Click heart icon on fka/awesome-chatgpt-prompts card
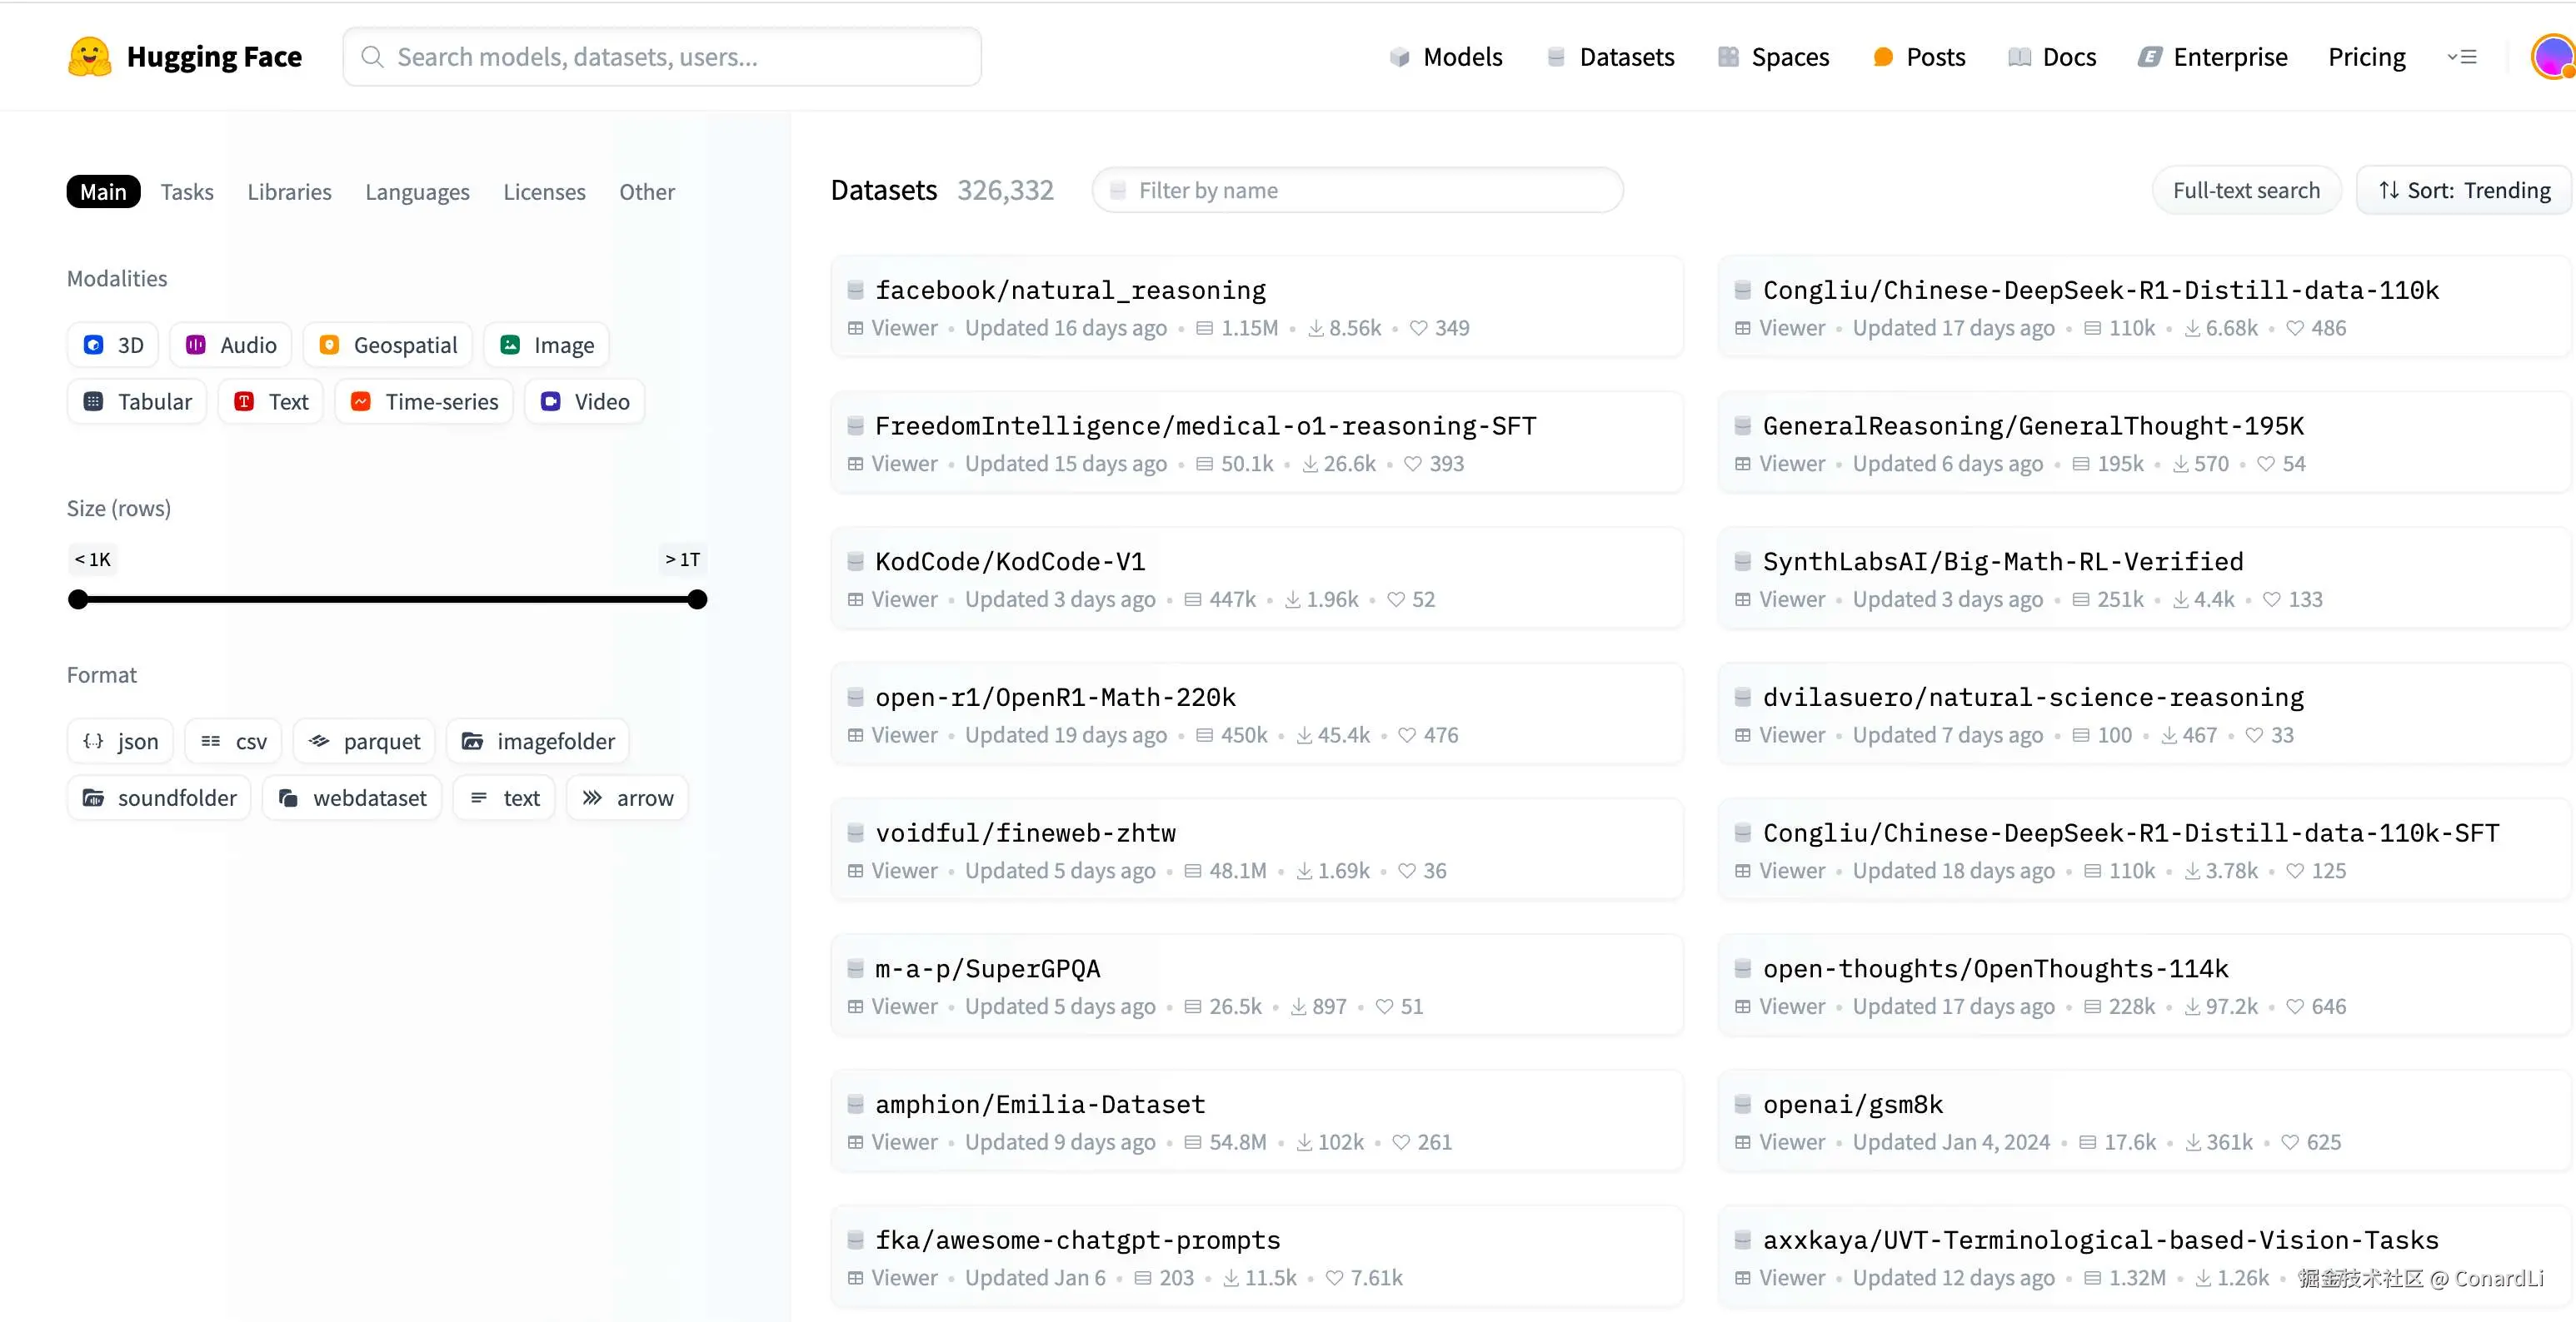The image size is (2576, 1322). tap(1334, 1278)
